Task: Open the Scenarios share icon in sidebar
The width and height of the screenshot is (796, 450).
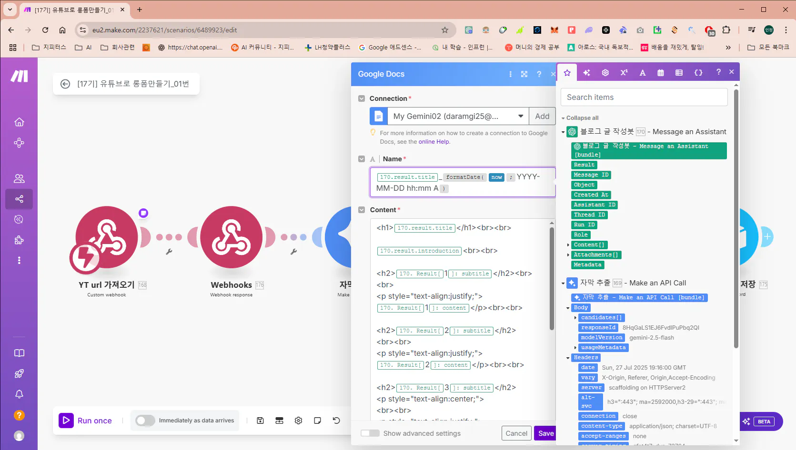Action: (x=19, y=199)
